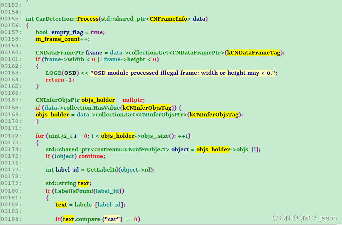Select highlighted "text" on line 182
This screenshot has width=342, height=225.
[x=61, y=205]
